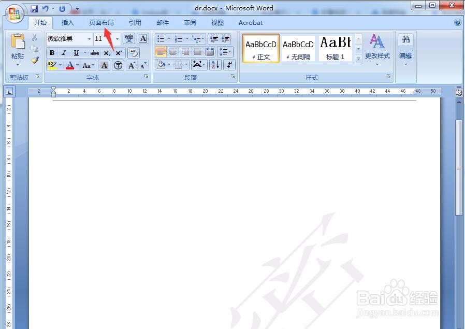Viewport: 465px width, 329px height.
Task: Apply character border icon
Action: [143, 38]
